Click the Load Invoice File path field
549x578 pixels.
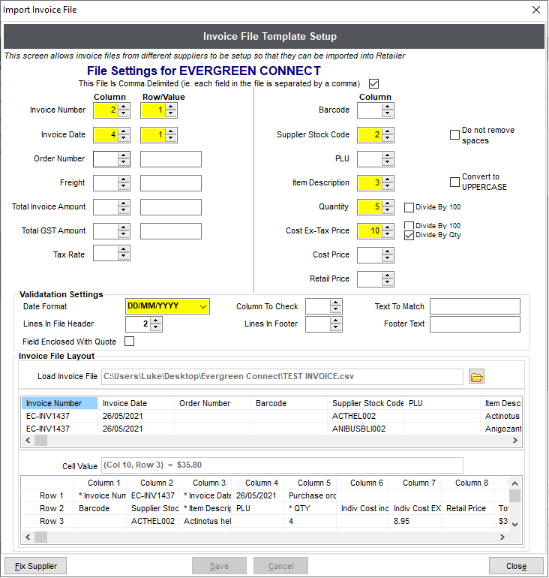click(x=282, y=377)
